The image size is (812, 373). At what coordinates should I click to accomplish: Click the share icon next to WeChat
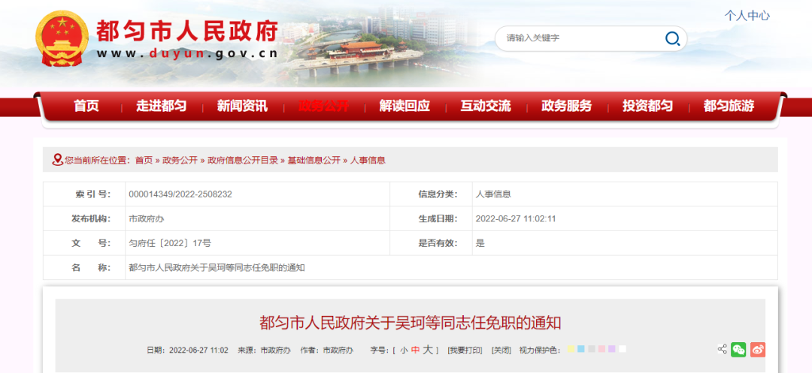[722, 349]
